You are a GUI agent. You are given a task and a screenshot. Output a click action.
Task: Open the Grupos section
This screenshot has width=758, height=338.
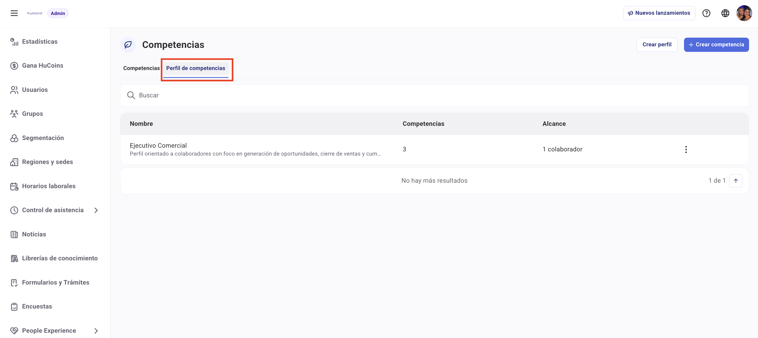32,113
